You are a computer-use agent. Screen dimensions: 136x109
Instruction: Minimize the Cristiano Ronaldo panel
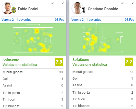128,3
